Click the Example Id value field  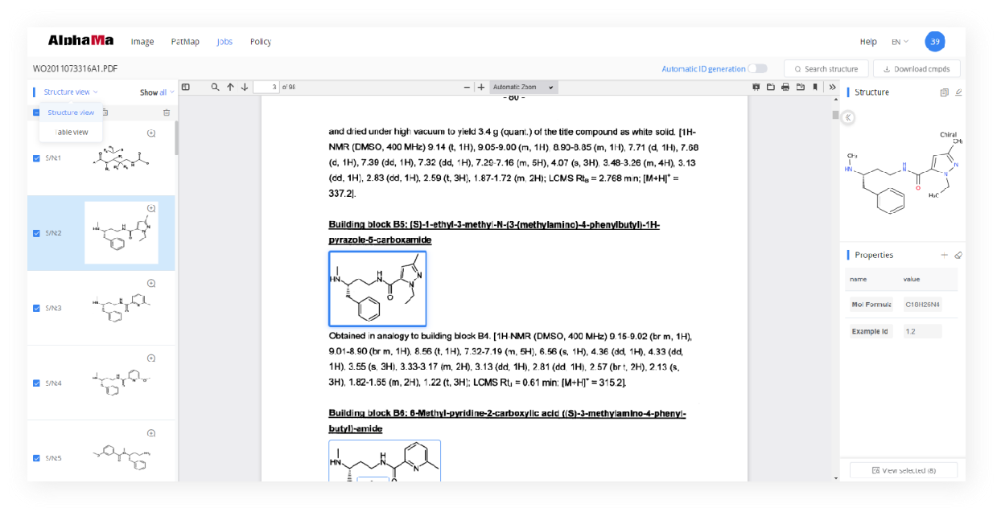(x=922, y=331)
